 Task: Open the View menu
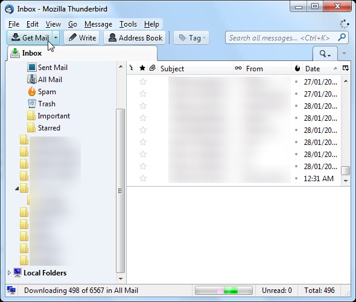coord(53,24)
